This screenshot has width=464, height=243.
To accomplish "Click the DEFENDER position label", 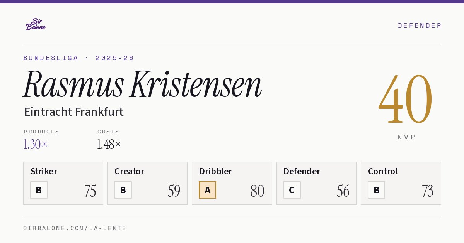I will [x=420, y=25].
